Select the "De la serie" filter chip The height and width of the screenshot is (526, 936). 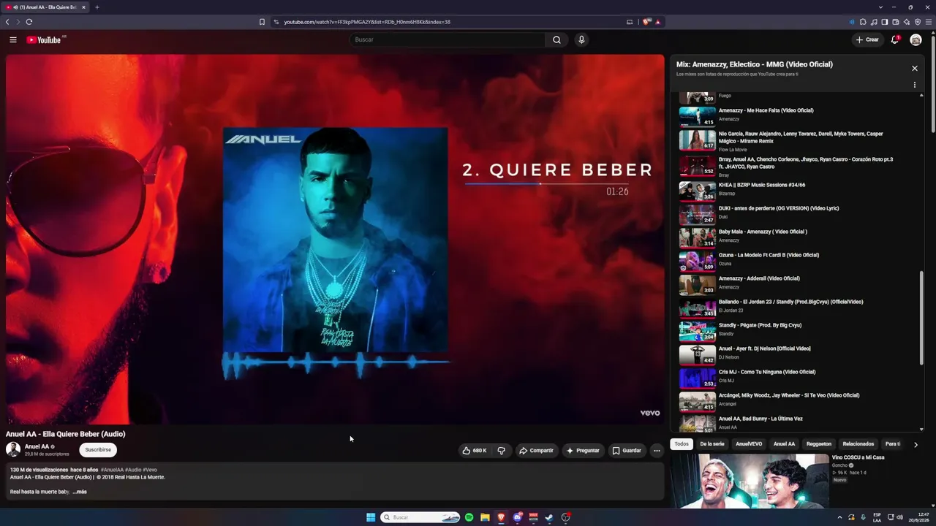pos(712,444)
